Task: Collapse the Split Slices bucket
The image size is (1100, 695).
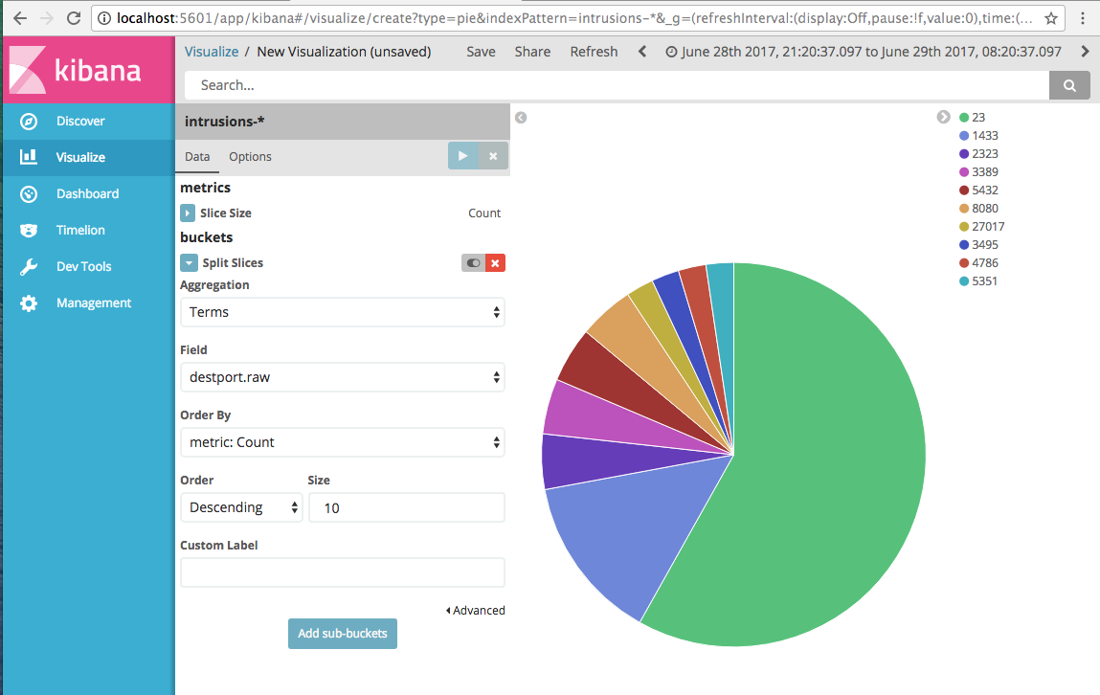Action: pyautogui.click(x=189, y=263)
